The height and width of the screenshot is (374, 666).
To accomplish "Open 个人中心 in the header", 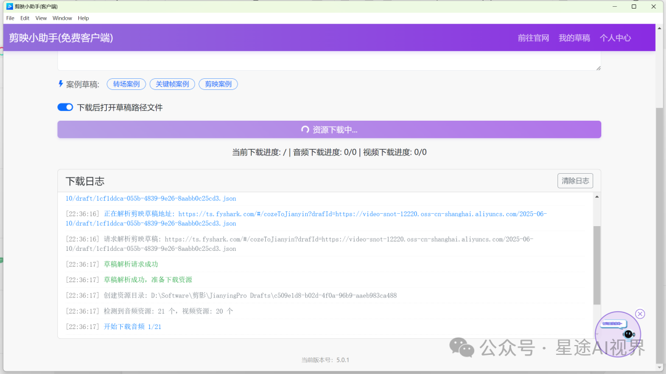I will (615, 38).
